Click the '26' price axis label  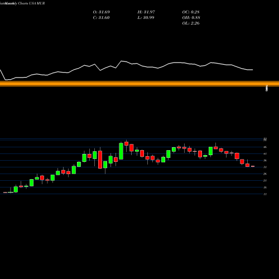(265, 174)
